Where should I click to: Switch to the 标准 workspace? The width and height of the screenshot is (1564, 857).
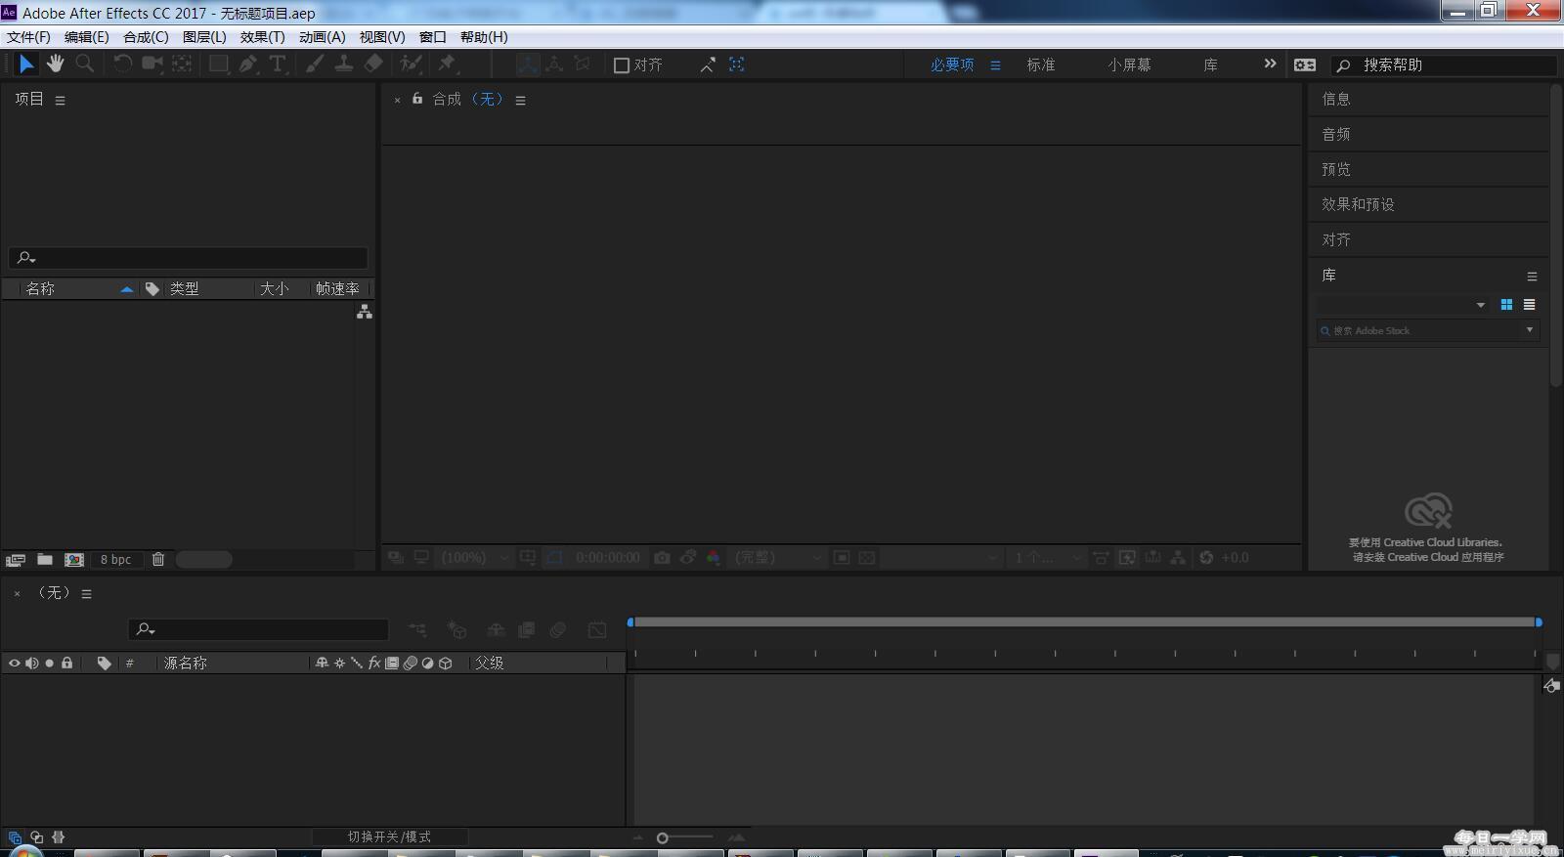point(1041,65)
